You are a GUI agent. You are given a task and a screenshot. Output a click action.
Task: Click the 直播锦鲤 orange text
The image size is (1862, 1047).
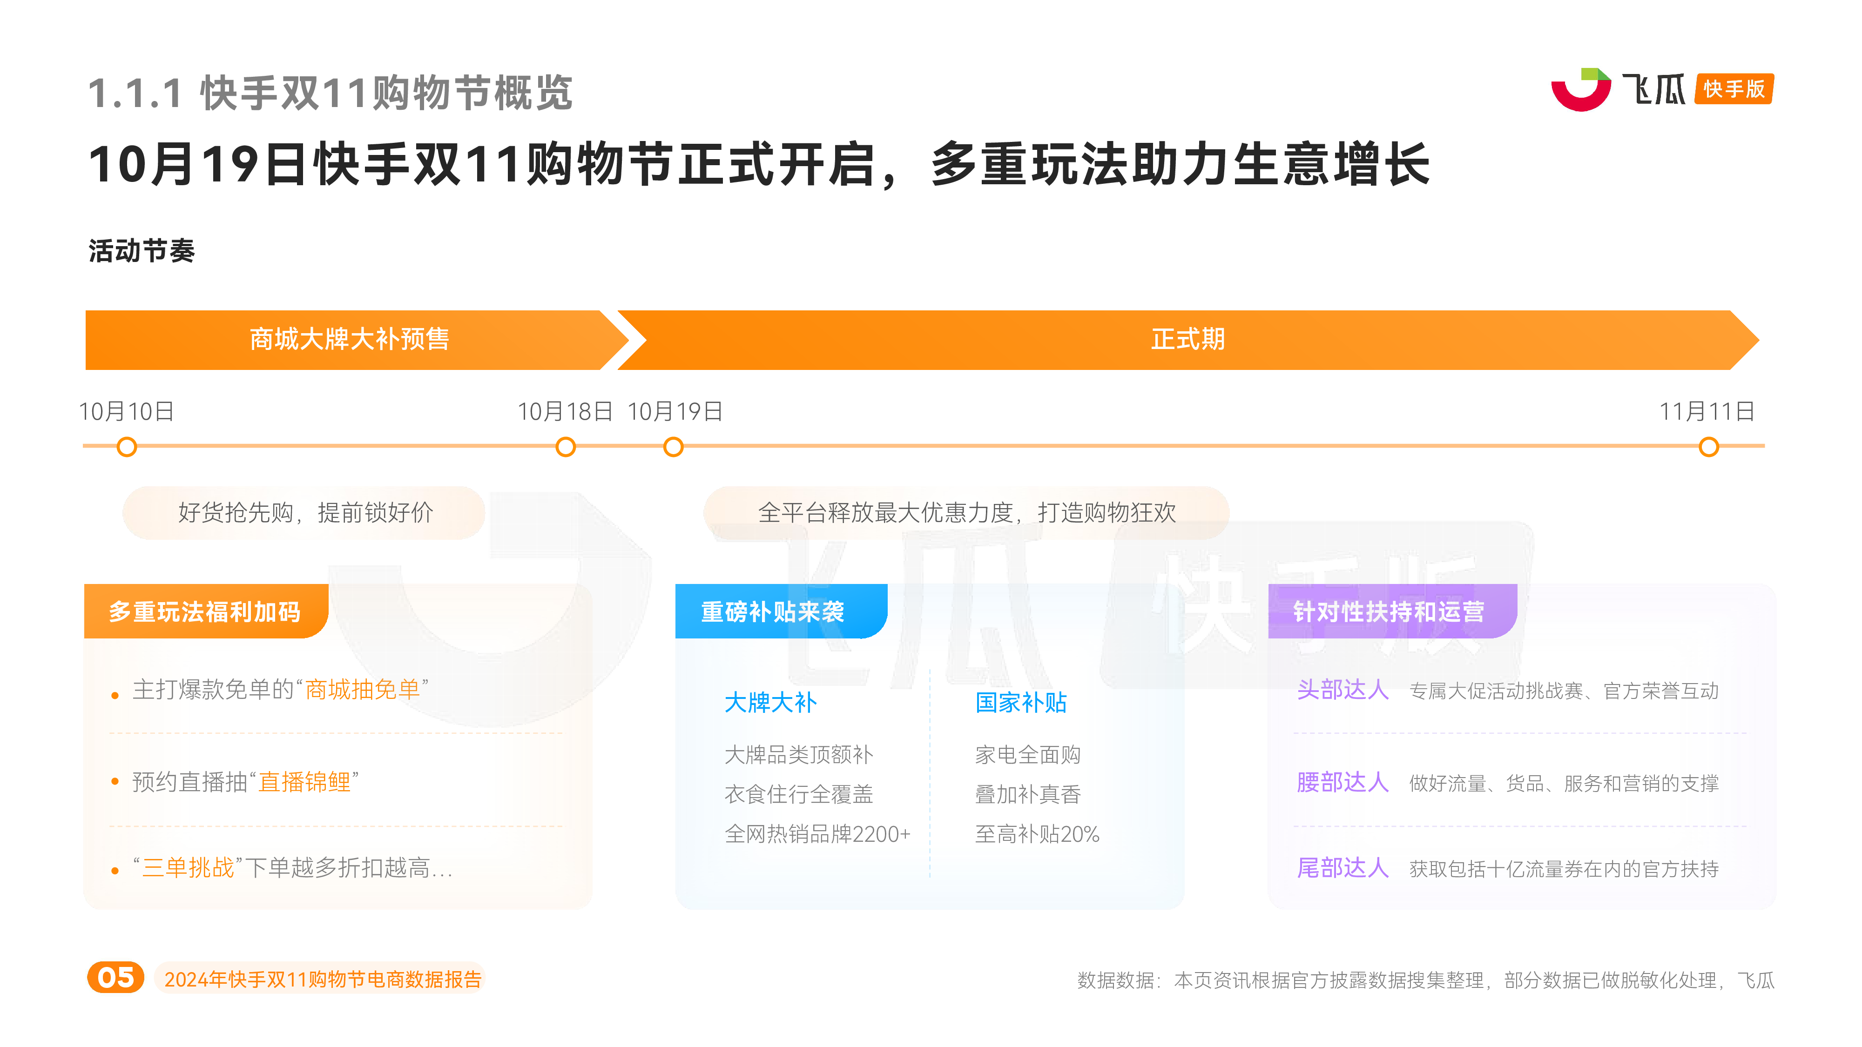pos(304,783)
